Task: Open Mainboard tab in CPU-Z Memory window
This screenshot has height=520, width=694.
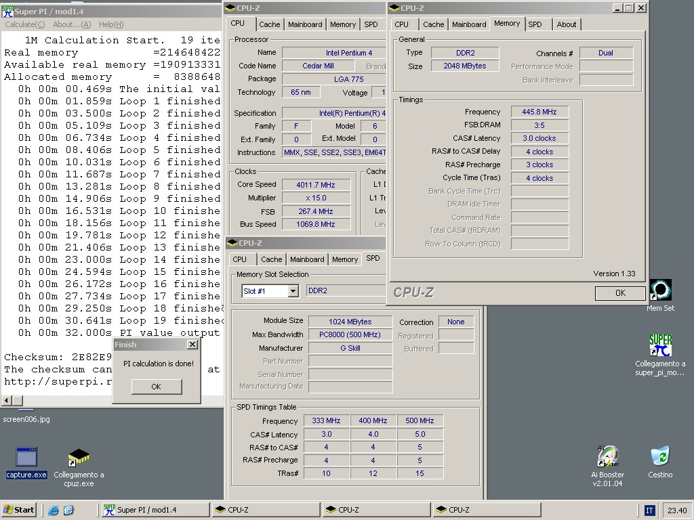Action: [x=469, y=24]
